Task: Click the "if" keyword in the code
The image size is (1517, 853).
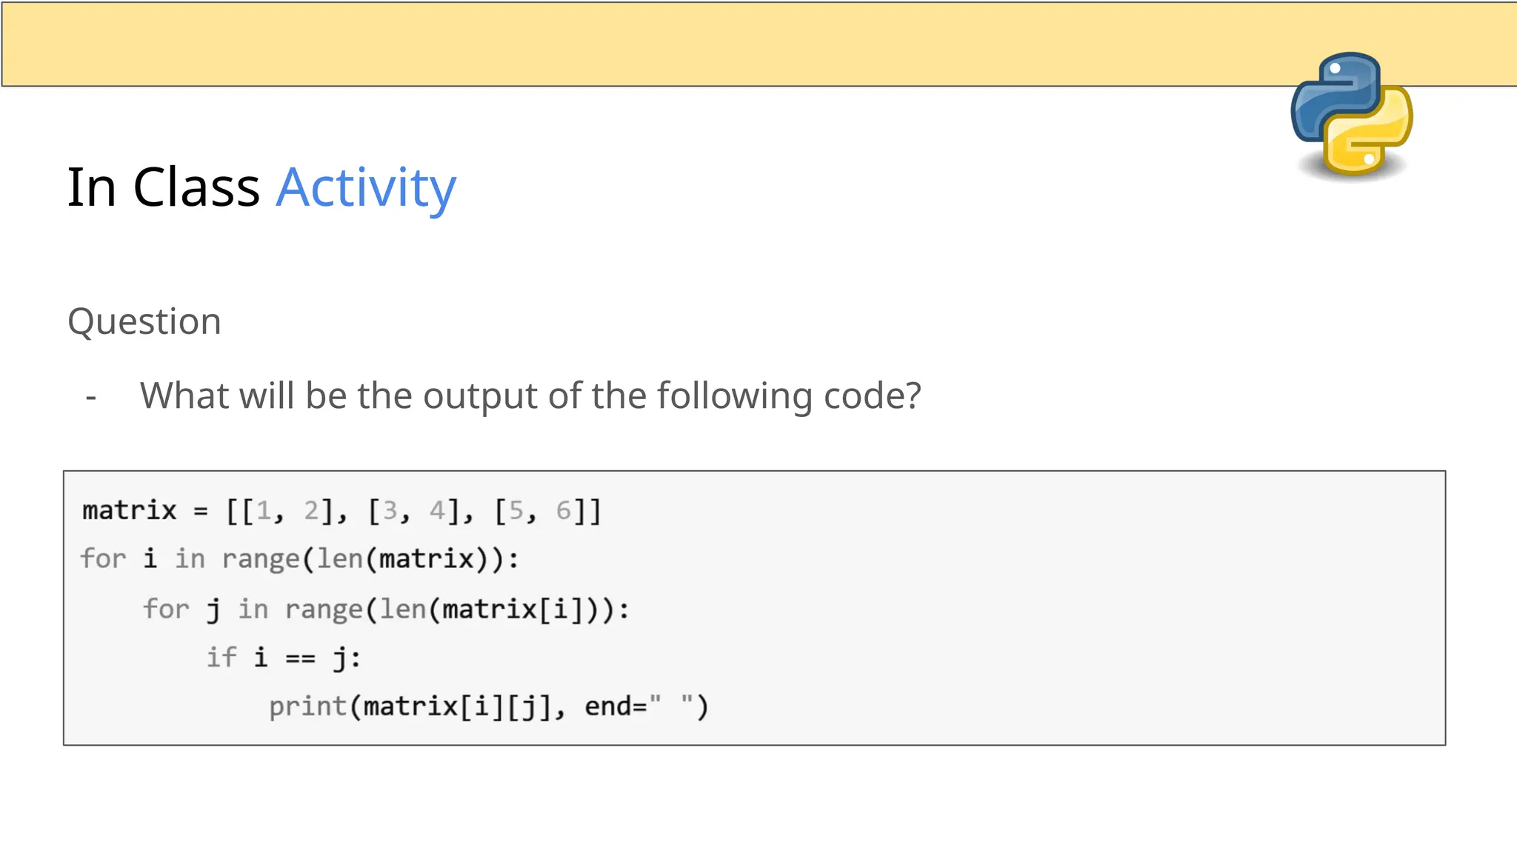Action: click(221, 658)
